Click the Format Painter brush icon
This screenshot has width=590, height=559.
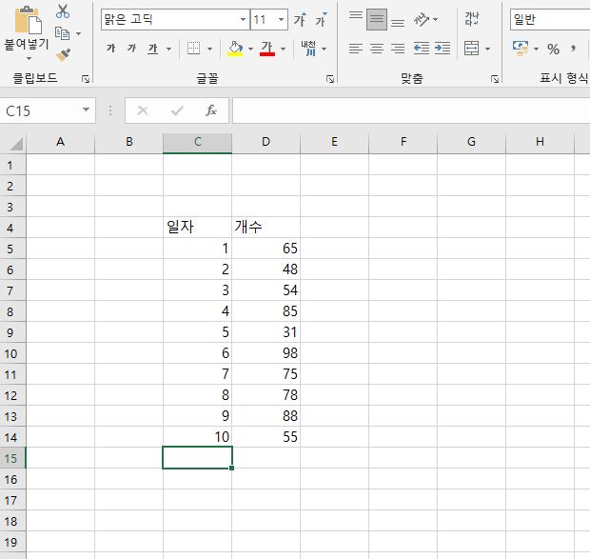[63, 54]
